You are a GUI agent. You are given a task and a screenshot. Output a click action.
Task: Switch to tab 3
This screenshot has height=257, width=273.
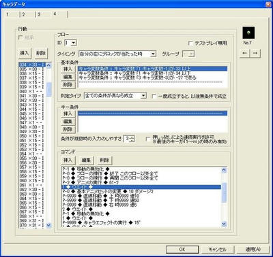click(x=43, y=14)
